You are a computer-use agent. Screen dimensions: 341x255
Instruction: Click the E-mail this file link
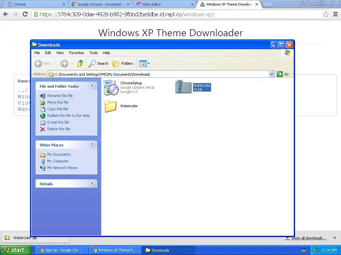click(x=58, y=122)
